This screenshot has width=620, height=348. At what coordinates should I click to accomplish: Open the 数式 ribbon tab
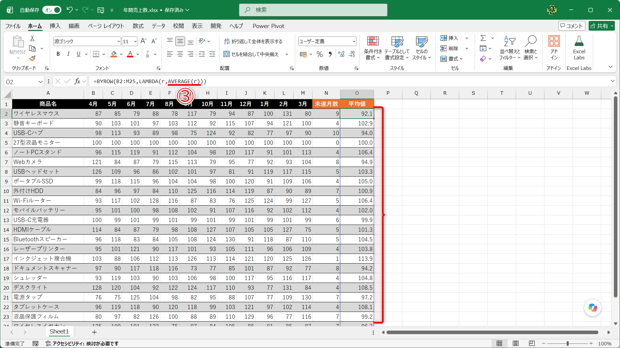pyautogui.click(x=138, y=26)
